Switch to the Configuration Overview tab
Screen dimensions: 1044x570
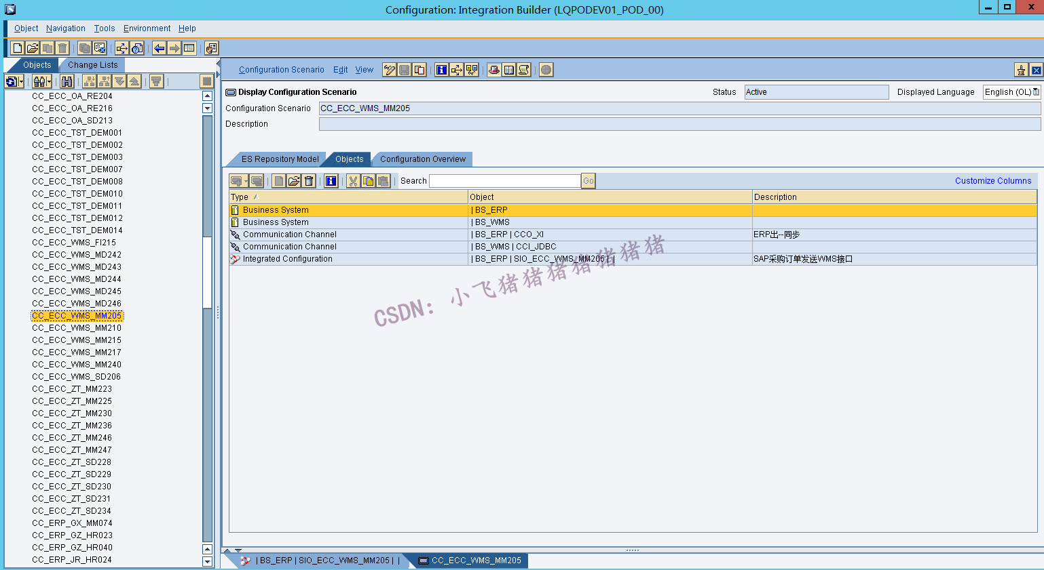(x=423, y=159)
